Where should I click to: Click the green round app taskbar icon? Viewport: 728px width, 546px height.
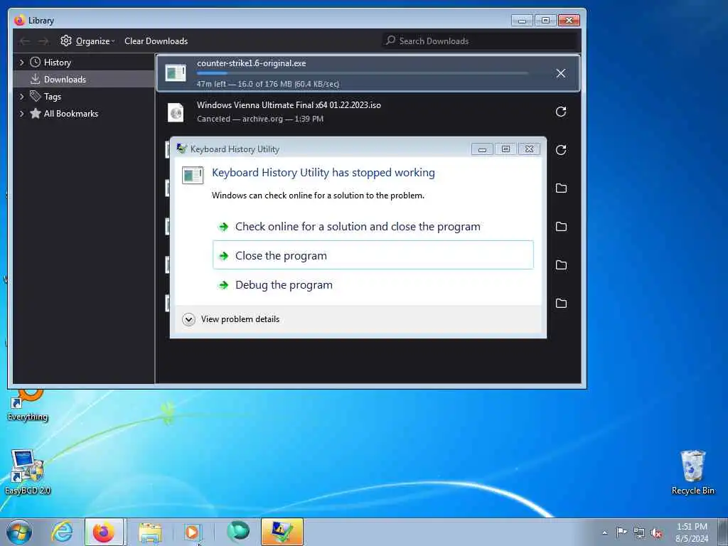point(238,532)
